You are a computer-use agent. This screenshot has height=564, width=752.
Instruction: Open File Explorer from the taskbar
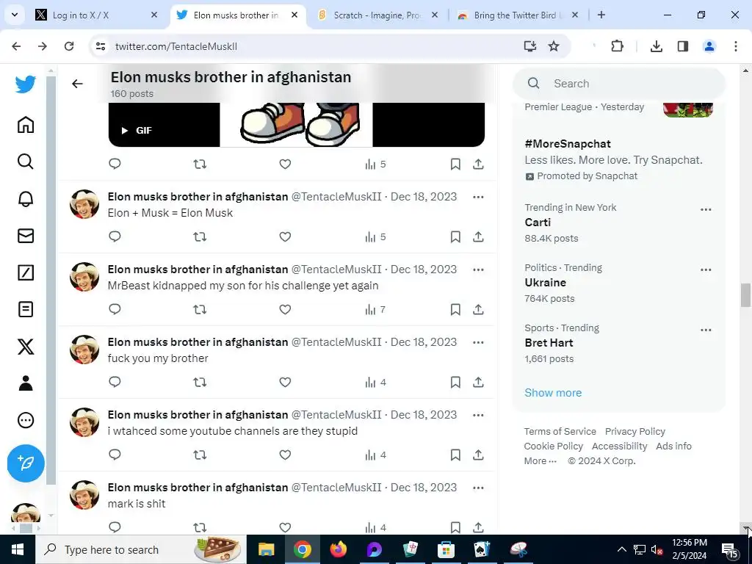(x=266, y=549)
